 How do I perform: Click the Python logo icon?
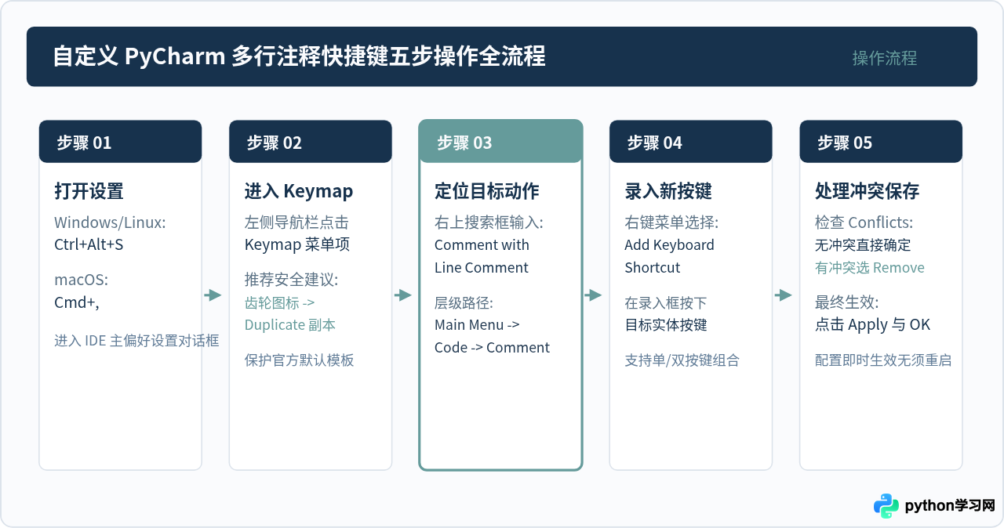click(886, 506)
